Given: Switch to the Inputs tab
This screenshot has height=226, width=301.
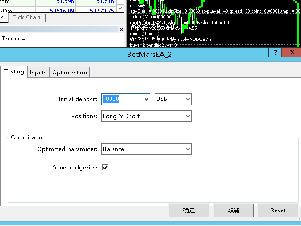Looking at the screenshot, I should click(38, 72).
